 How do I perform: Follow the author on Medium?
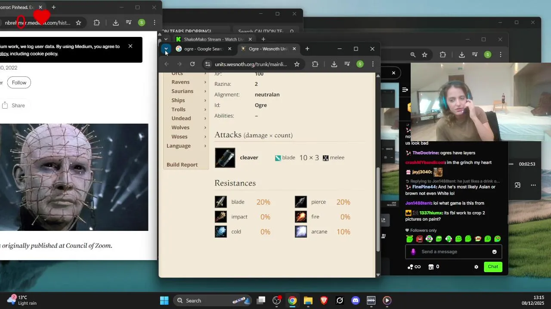click(x=19, y=82)
